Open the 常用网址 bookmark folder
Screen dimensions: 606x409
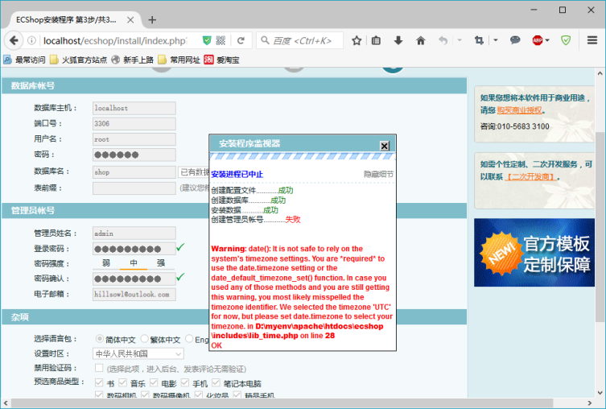tap(179, 60)
